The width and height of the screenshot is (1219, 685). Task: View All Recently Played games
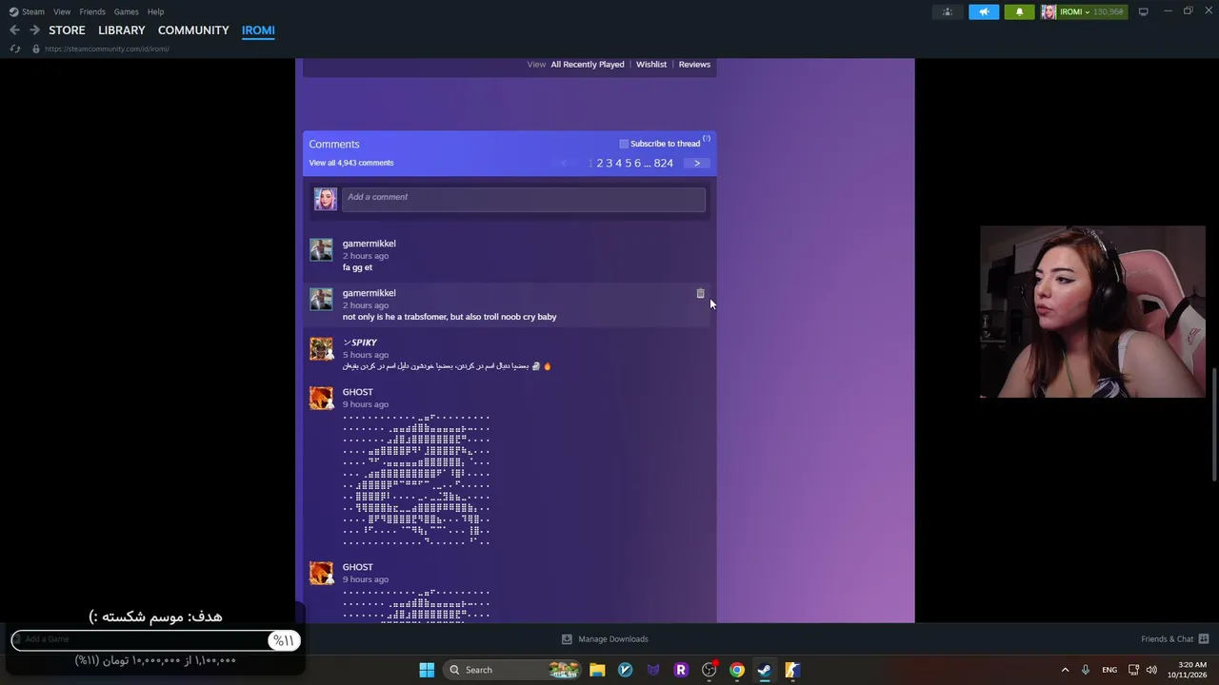(x=588, y=65)
